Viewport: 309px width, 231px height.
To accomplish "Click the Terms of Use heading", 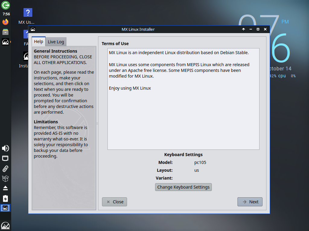I will click(115, 44).
